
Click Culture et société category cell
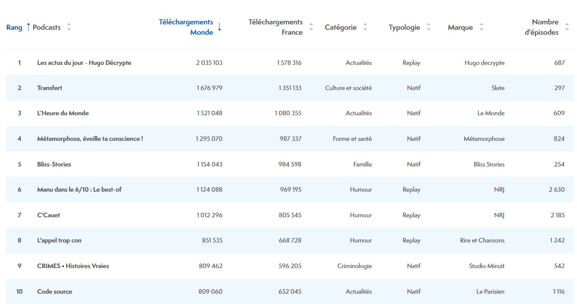tap(348, 88)
